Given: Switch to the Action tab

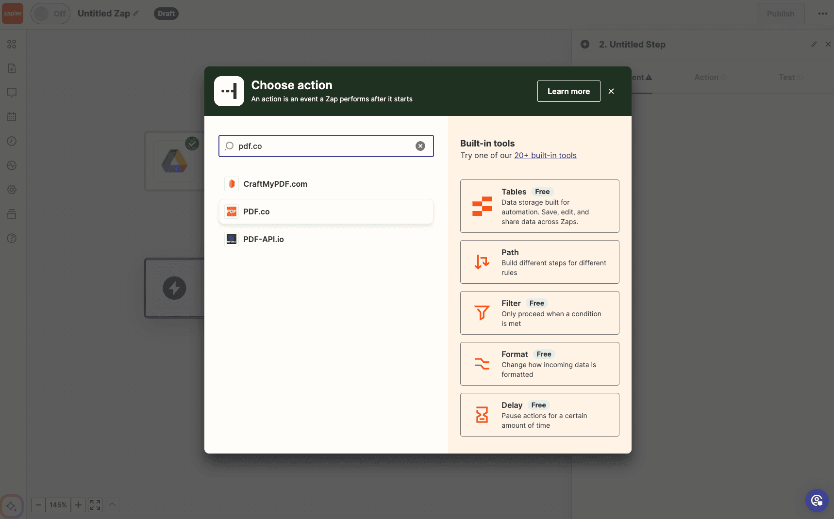Looking at the screenshot, I should pyautogui.click(x=706, y=77).
